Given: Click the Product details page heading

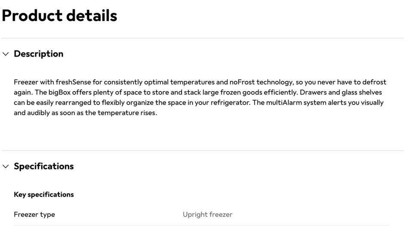Looking at the screenshot, I should pyautogui.click(x=59, y=15).
